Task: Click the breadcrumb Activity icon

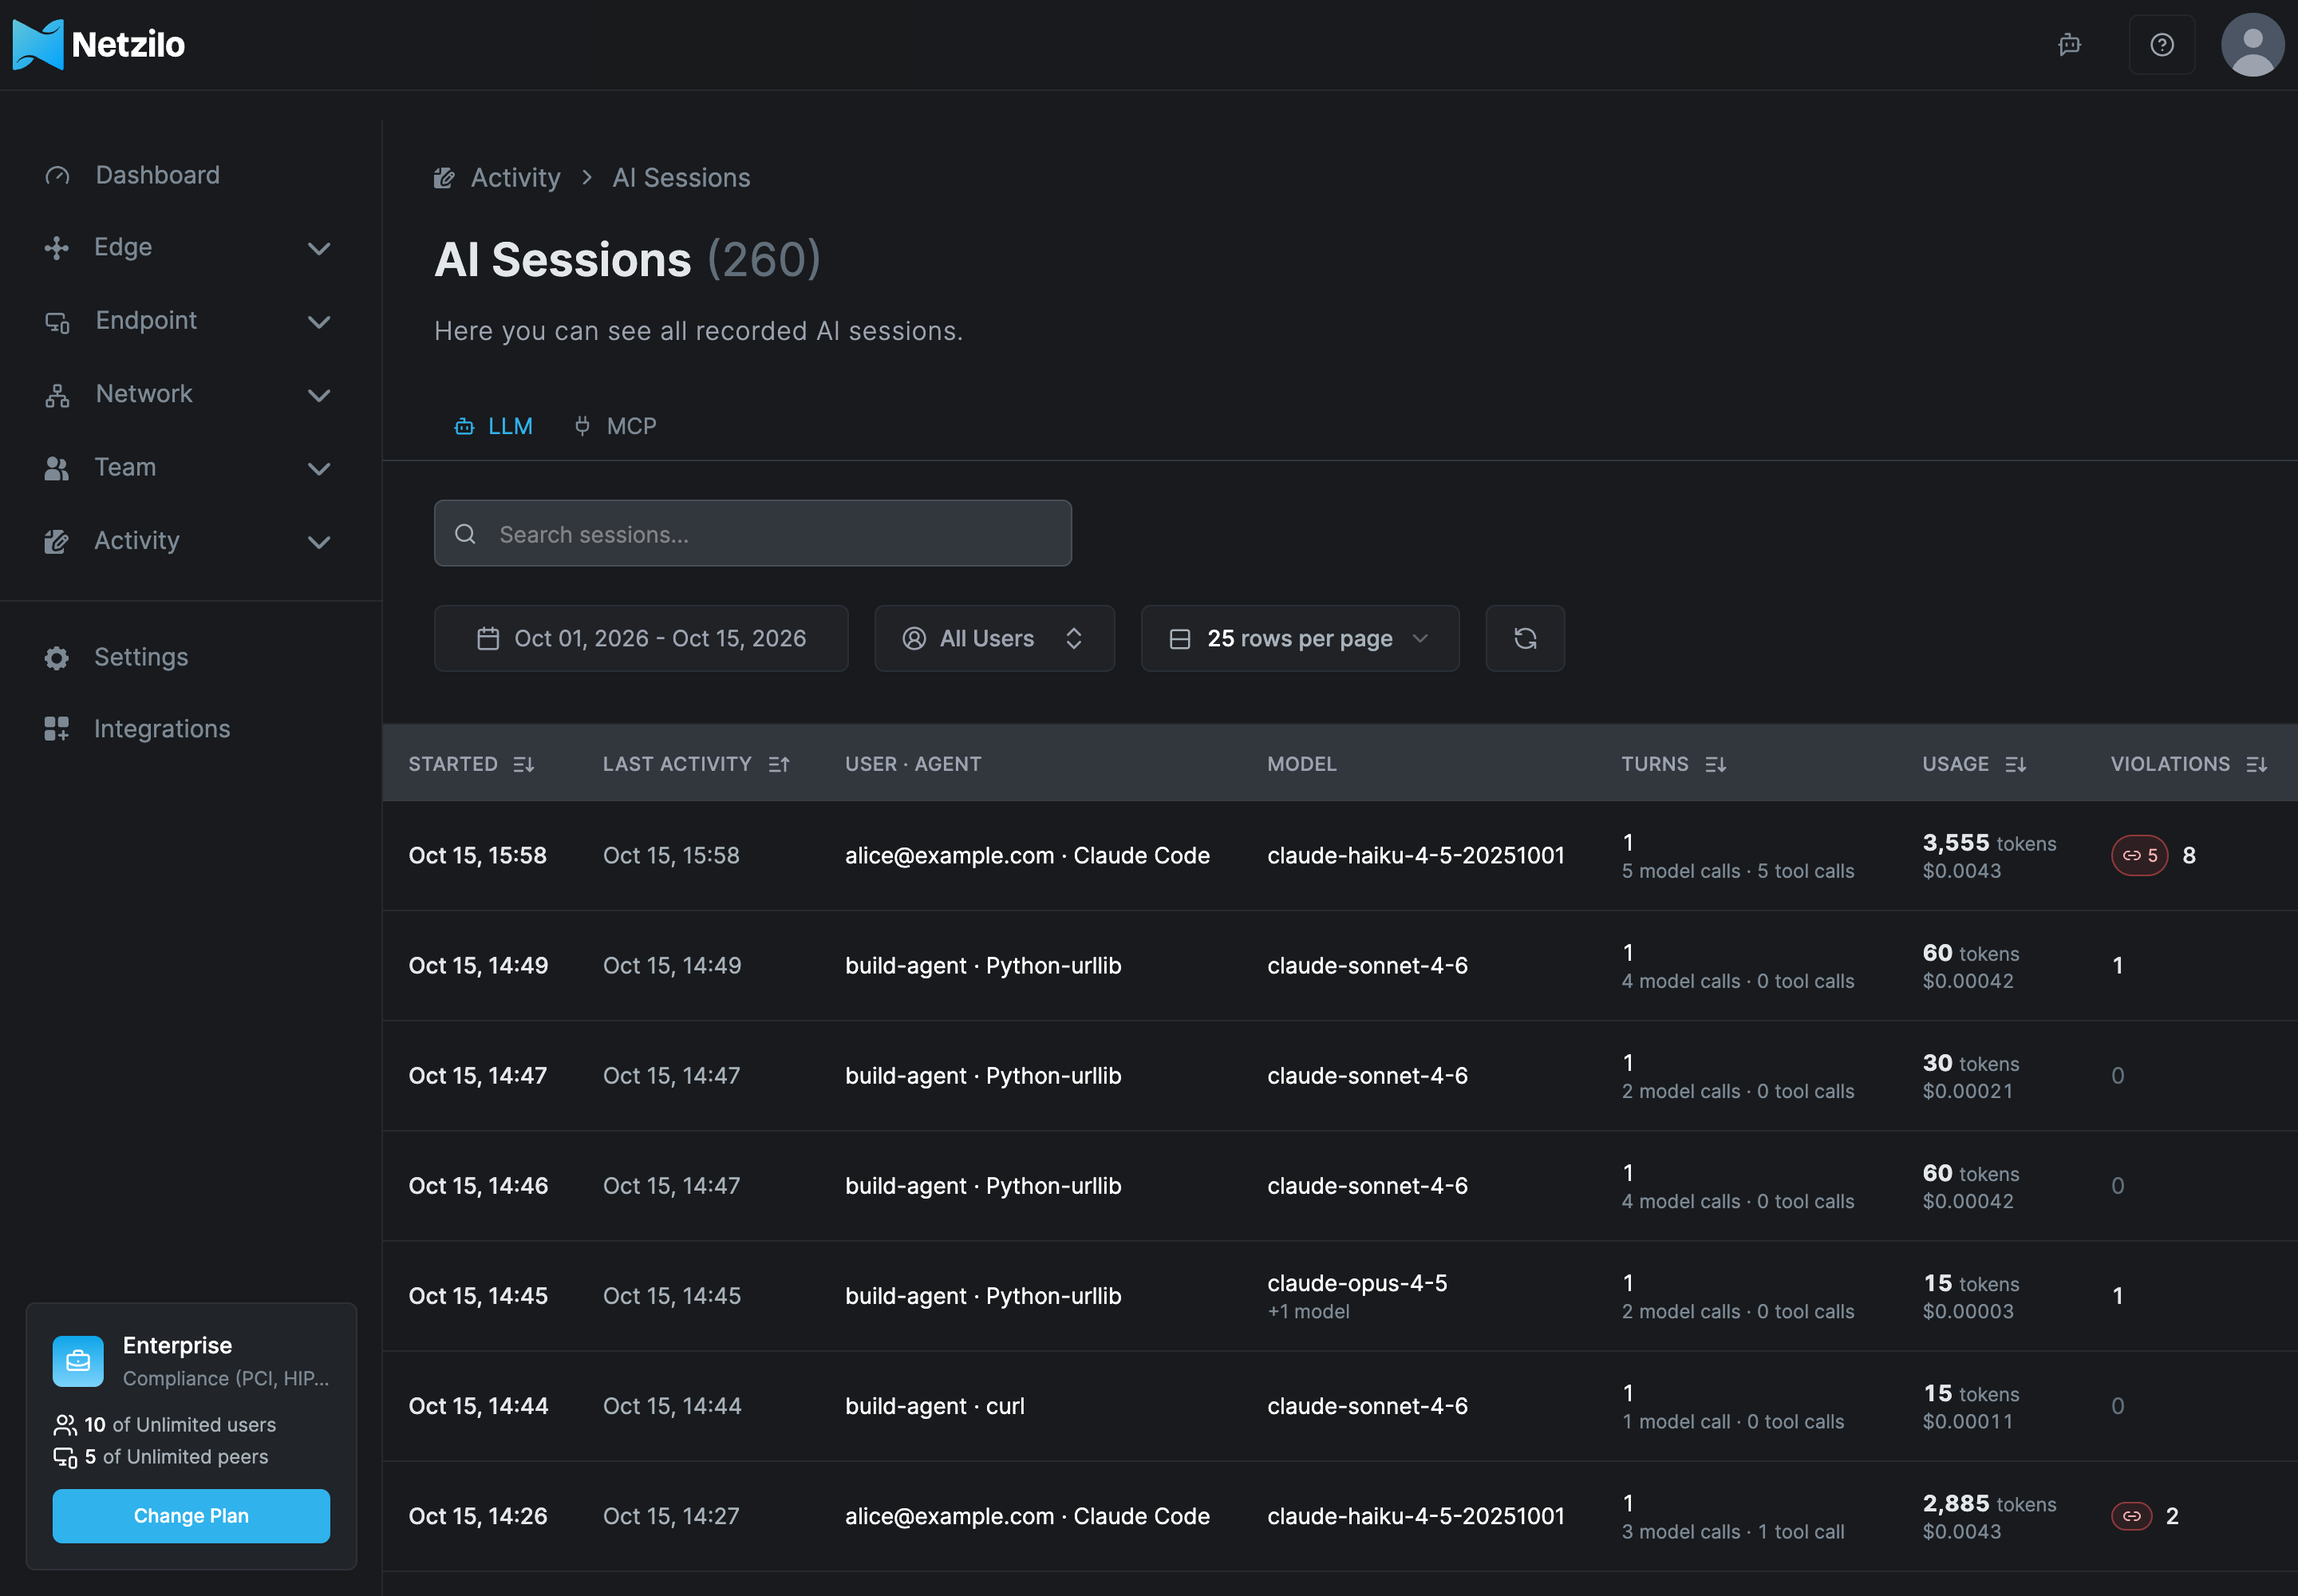Action: tap(444, 178)
